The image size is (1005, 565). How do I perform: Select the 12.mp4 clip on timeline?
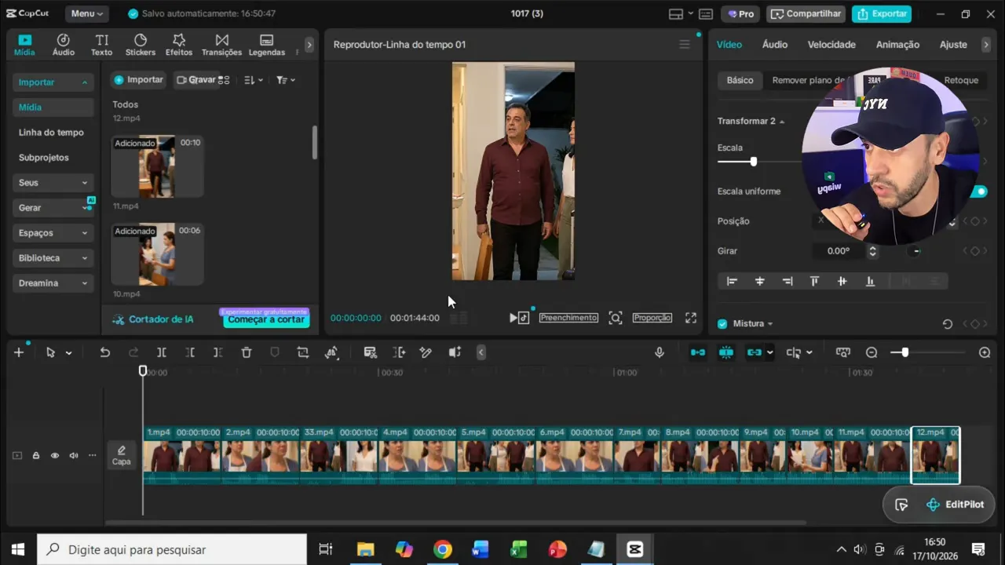coord(935,455)
